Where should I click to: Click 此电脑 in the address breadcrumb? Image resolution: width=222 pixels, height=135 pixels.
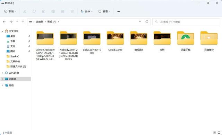tap(40, 22)
